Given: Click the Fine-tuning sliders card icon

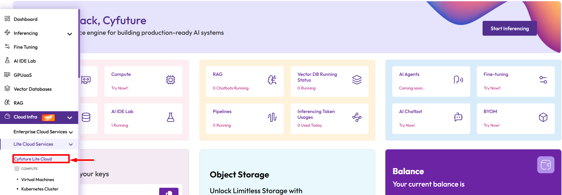Looking at the screenshot, I should (x=543, y=80).
